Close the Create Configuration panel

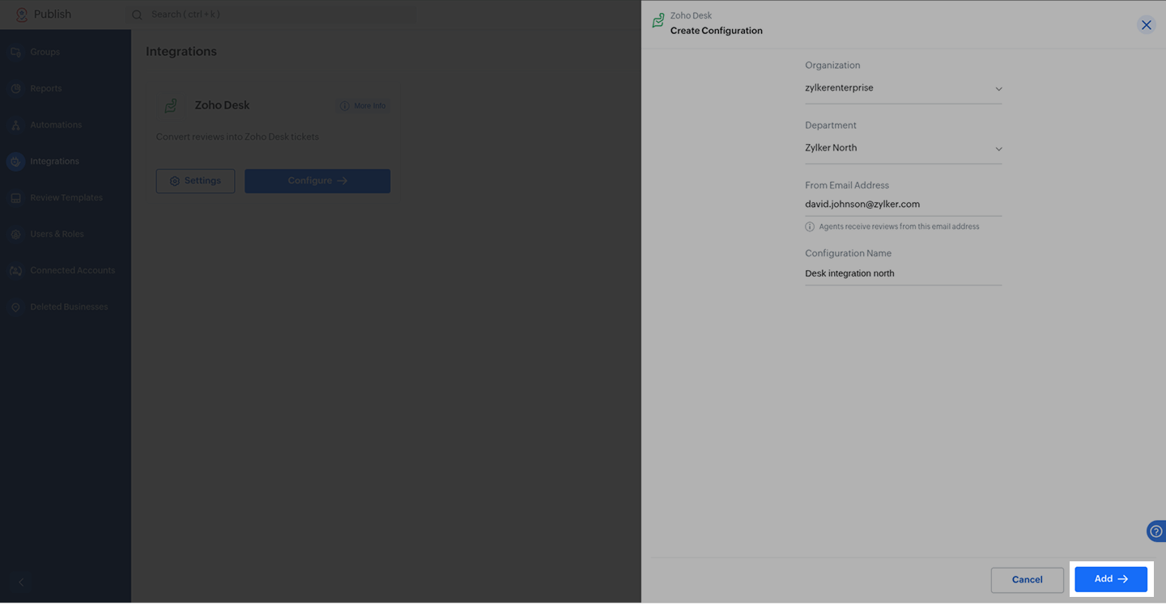point(1147,25)
